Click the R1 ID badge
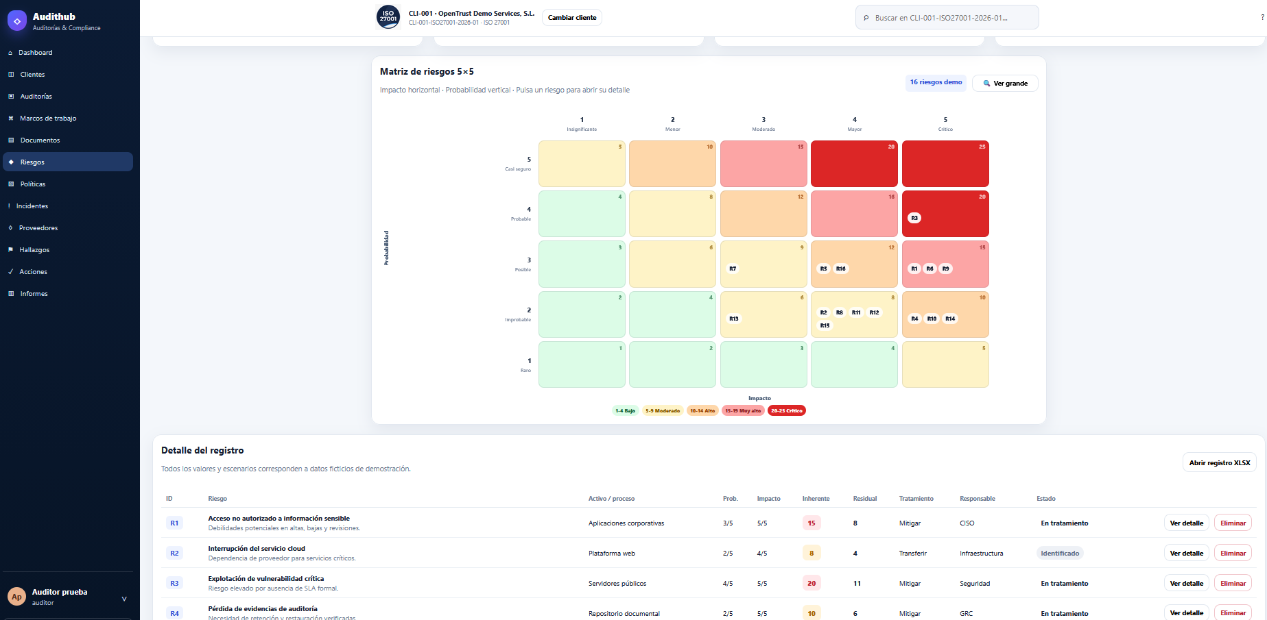 tap(174, 523)
